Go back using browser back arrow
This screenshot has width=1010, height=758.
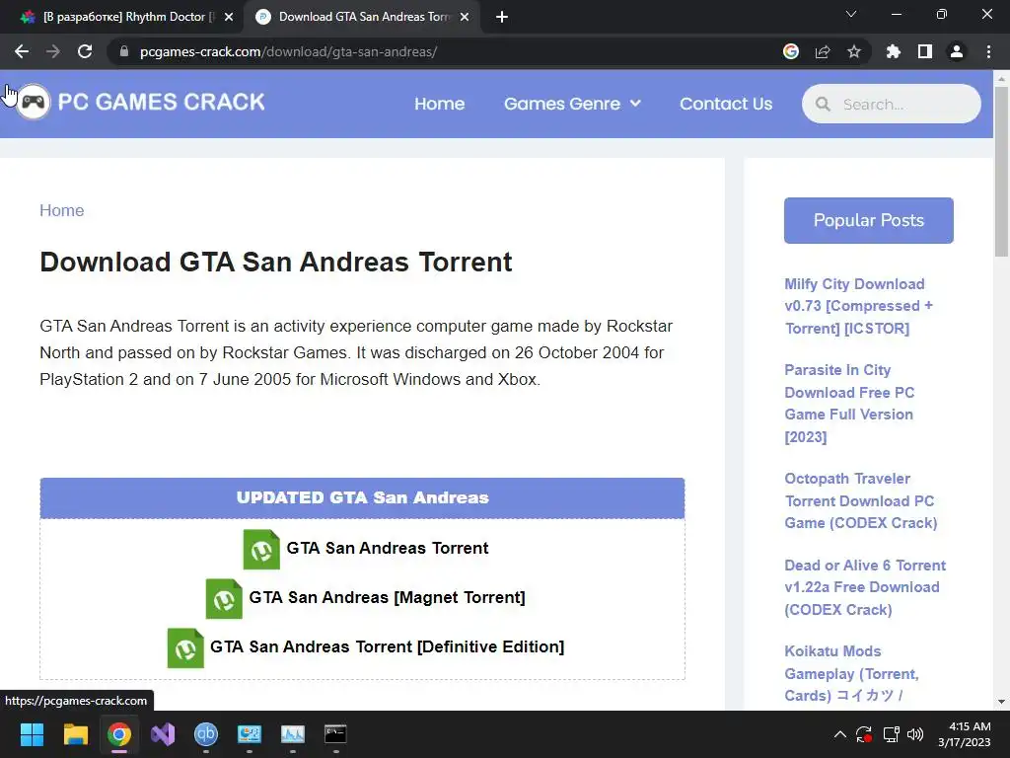click(22, 51)
